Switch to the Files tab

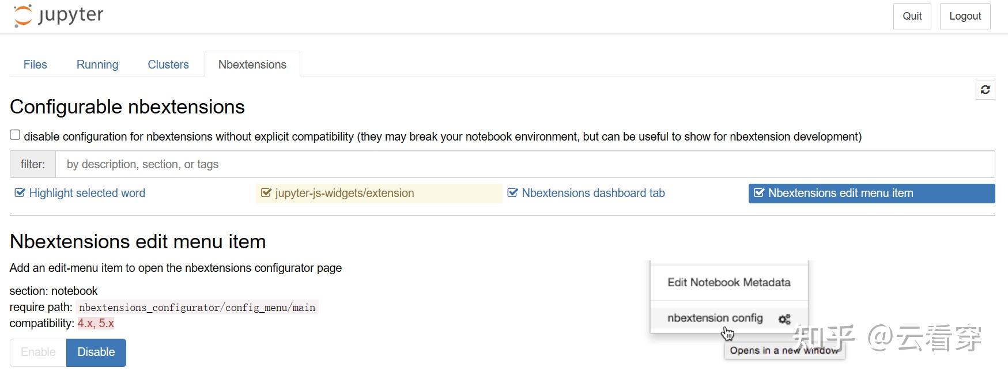[x=35, y=64]
